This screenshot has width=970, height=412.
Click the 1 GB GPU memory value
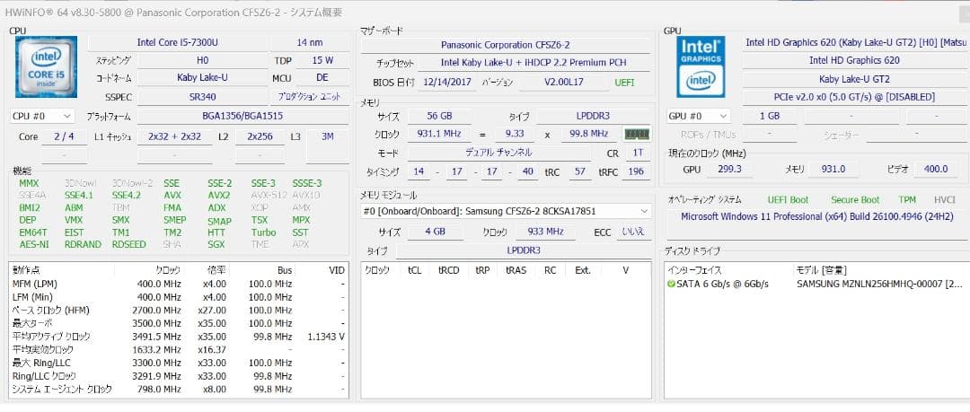click(770, 116)
